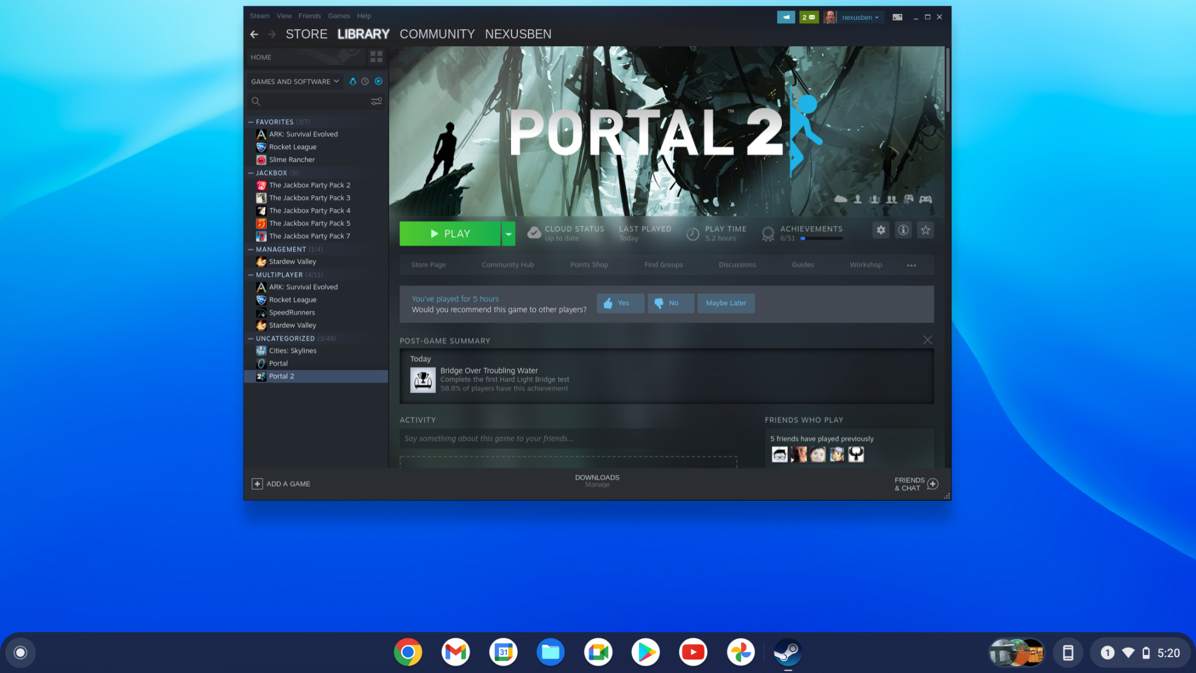This screenshot has height=673, width=1196.
Task: Launch Portal 2 with Play button
Action: pos(450,234)
